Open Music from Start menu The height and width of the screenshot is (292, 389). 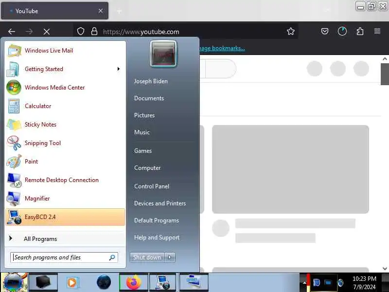pos(141,132)
